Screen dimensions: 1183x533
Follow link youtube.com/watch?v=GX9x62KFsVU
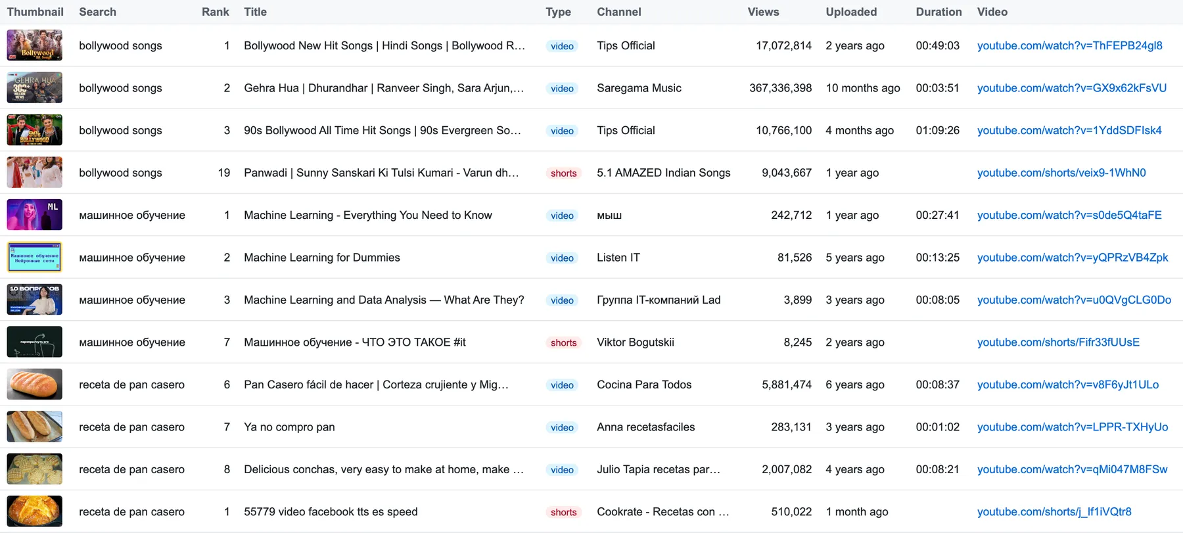pos(1071,87)
